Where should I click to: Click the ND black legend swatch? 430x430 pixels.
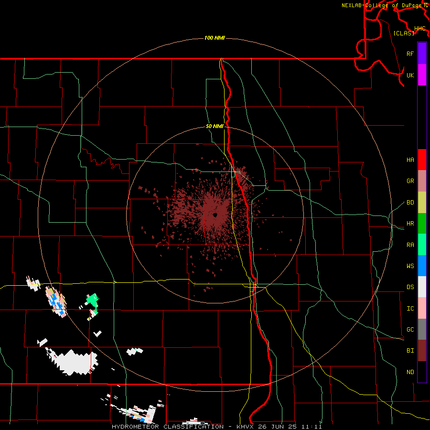(422, 372)
